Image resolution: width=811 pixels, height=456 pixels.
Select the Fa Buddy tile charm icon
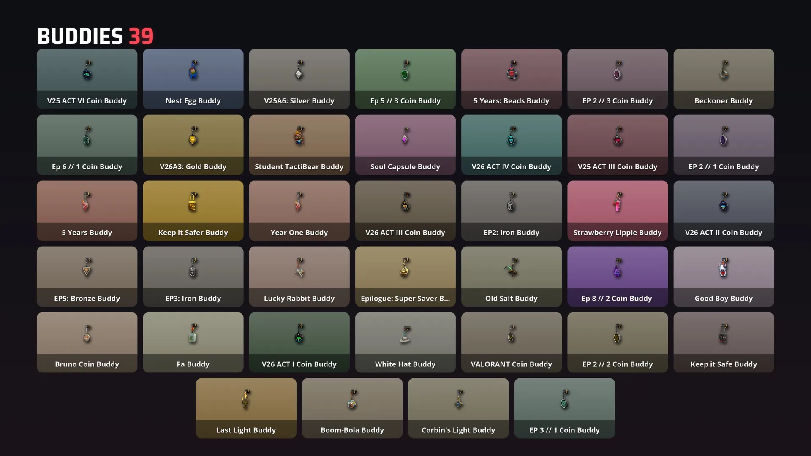coord(193,334)
